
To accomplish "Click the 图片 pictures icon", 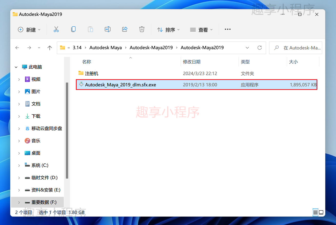I will click(27, 91).
